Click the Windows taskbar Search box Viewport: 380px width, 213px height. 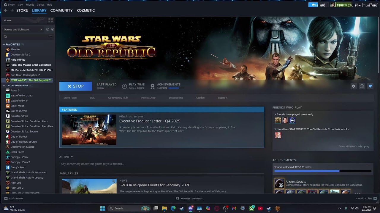(x=129, y=208)
